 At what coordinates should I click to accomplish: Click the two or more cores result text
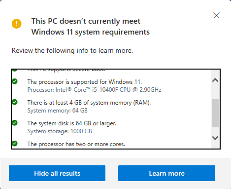76,144
